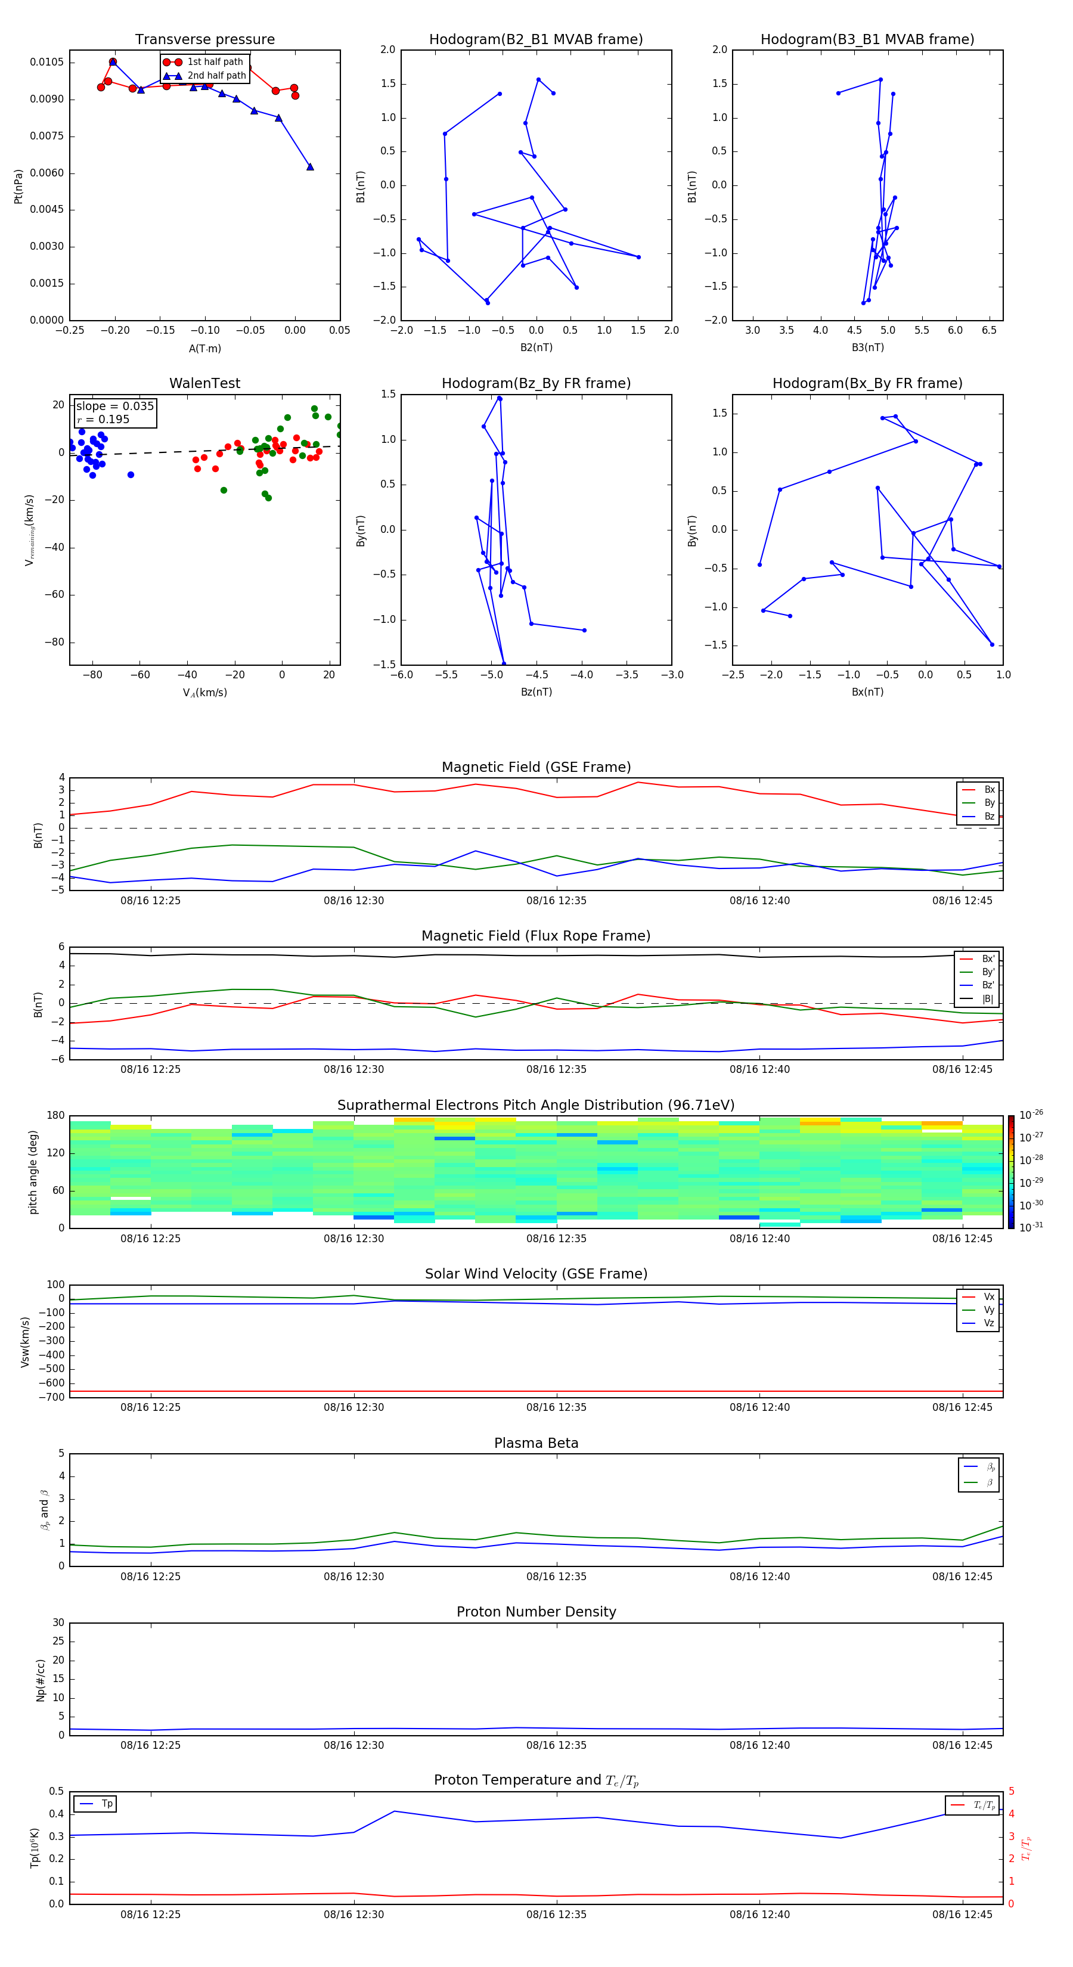Click the 'Proton Number Density' title
This screenshot has width=1073, height=1967.
pos(536,1612)
